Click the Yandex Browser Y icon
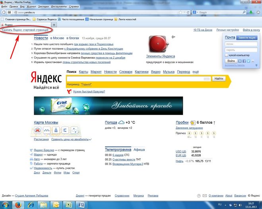The width and height of the screenshot is (262, 209). pos(69,92)
